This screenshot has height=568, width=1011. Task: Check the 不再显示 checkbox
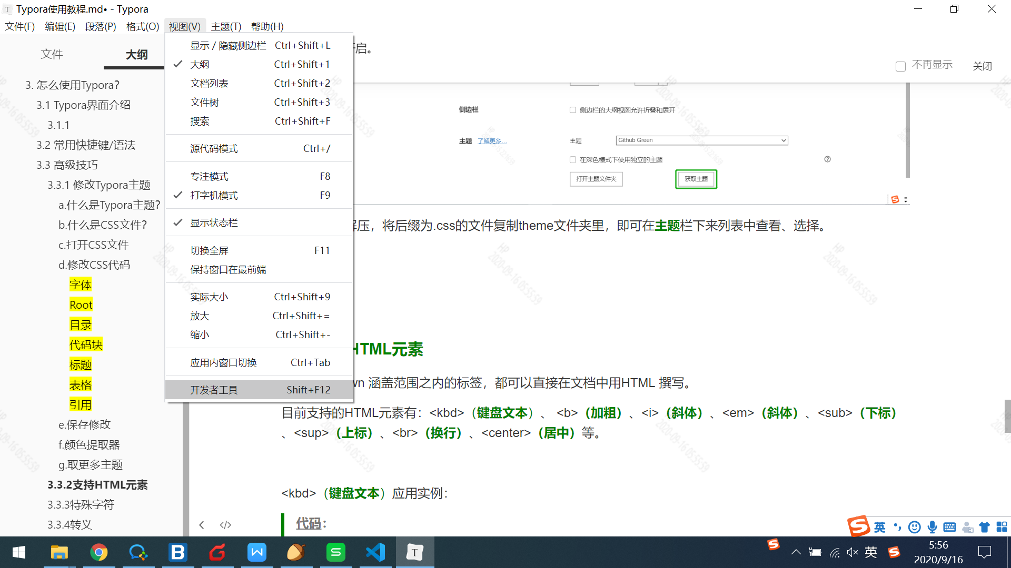pos(900,66)
